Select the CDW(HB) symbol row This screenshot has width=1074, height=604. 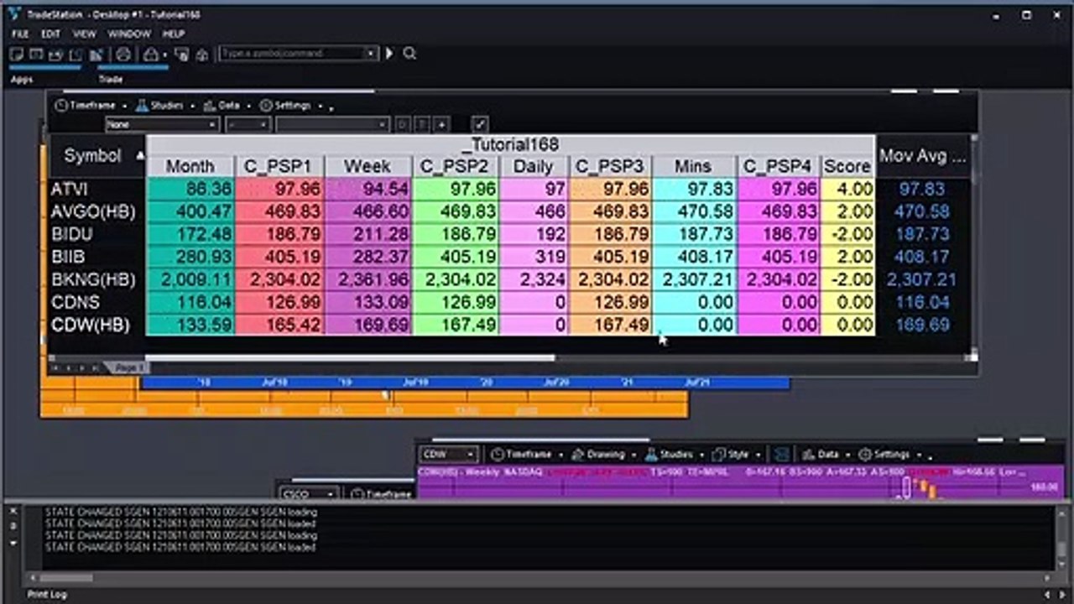pyautogui.click(x=90, y=325)
